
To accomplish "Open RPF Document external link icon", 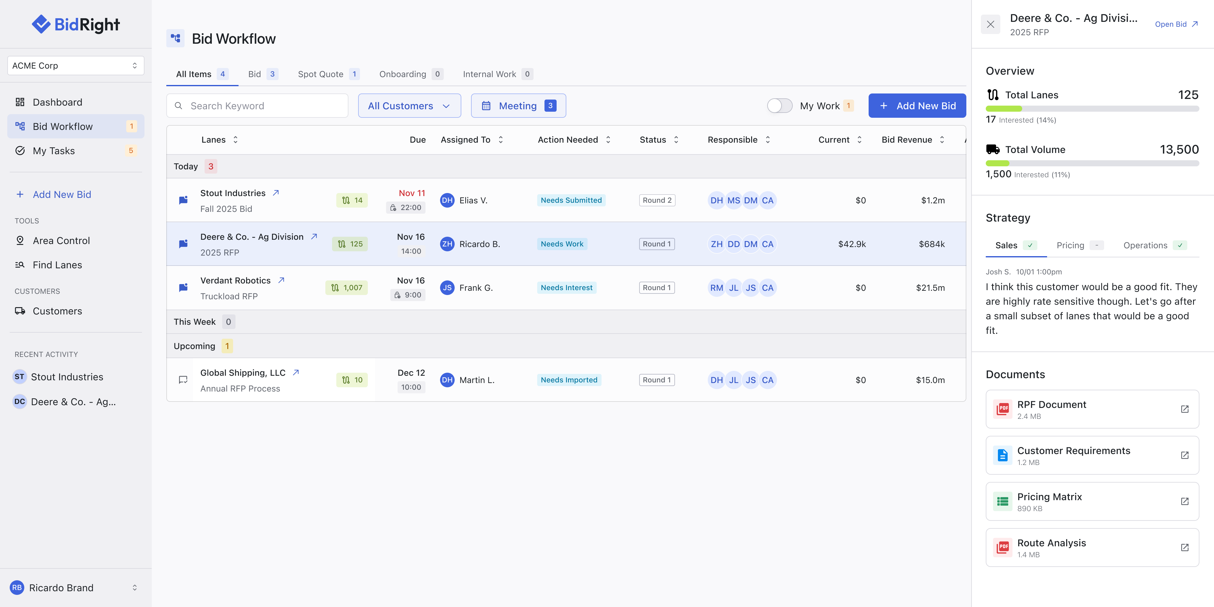I will click(x=1184, y=409).
